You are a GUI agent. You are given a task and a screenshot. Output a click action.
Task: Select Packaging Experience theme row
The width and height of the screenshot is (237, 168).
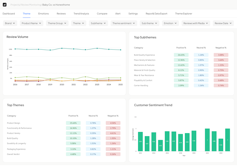point(64,149)
